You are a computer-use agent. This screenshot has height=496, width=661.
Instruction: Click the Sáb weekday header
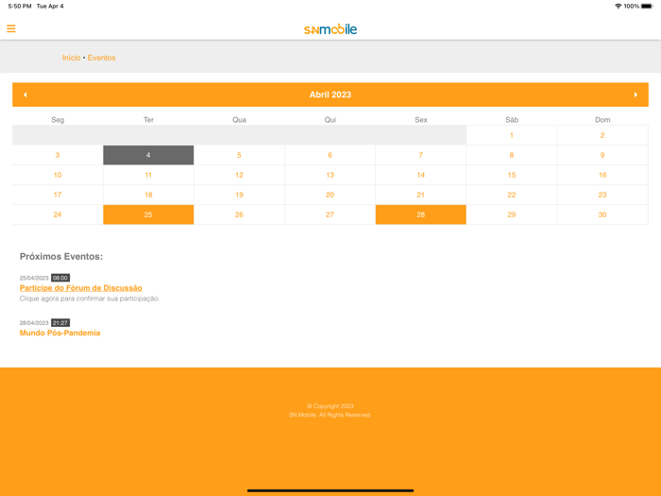[x=512, y=120]
